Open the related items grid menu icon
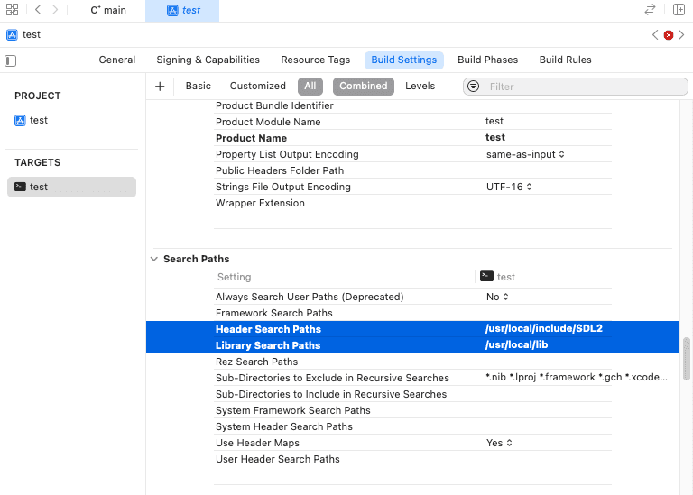 point(12,10)
